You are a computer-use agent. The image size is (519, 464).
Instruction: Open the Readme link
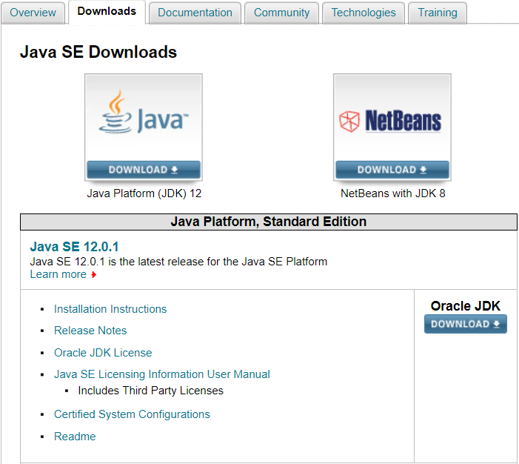click(75, 437)
